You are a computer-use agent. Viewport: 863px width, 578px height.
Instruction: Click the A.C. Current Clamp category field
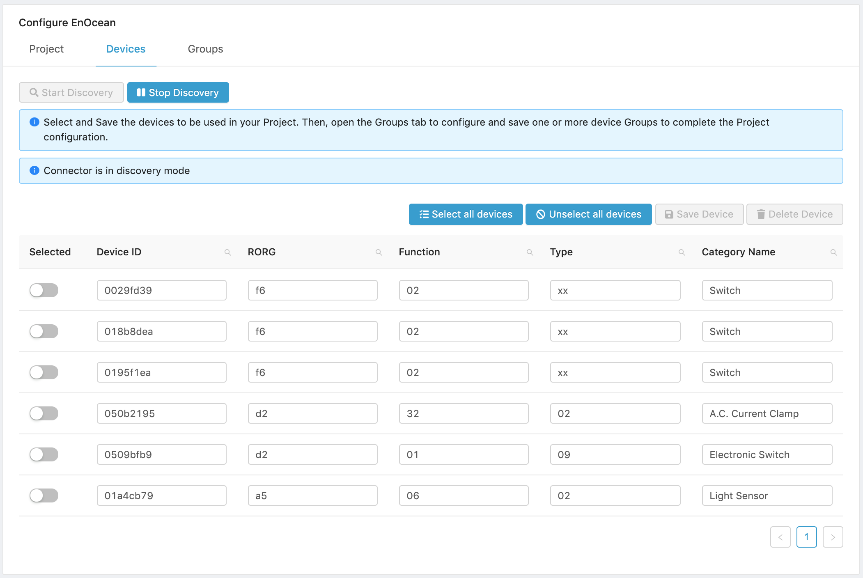click(767, 413)
